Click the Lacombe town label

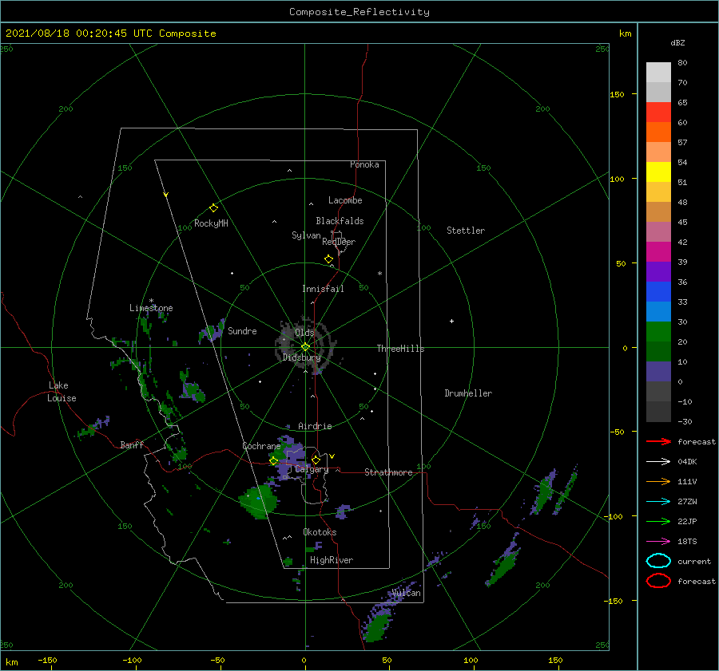point(345,200)
